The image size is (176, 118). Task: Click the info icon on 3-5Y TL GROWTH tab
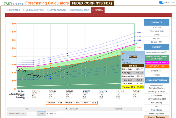48,10
